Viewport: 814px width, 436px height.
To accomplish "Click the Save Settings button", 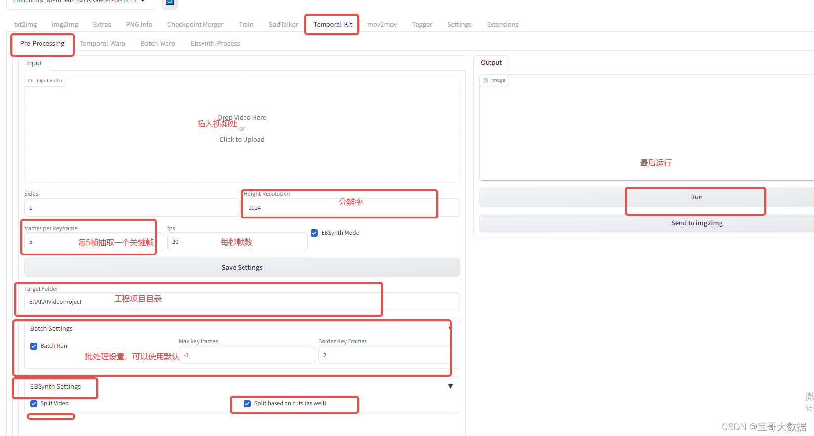I will [x=242, y=267].
